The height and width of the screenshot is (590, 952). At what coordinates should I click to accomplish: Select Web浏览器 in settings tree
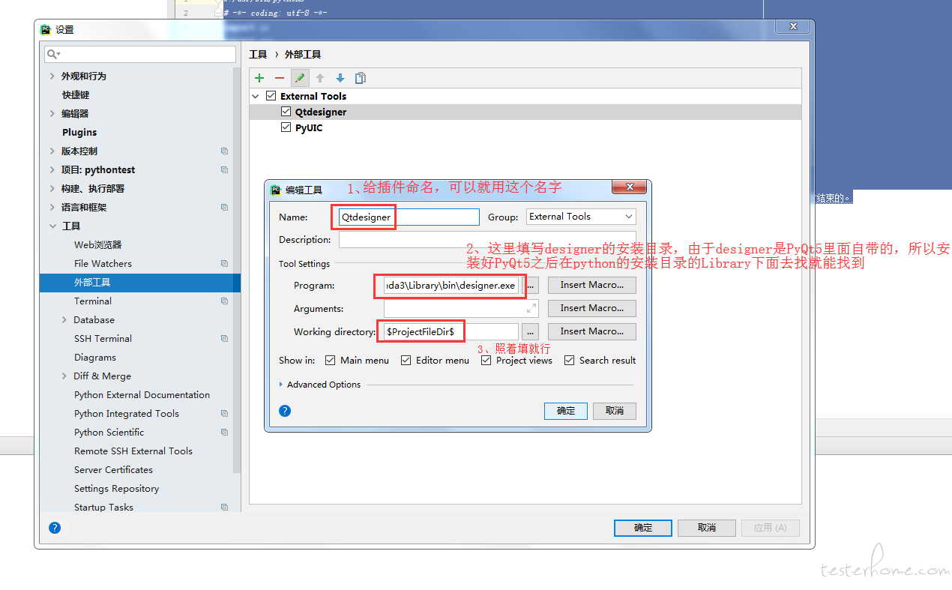click(x=97, y=244)
